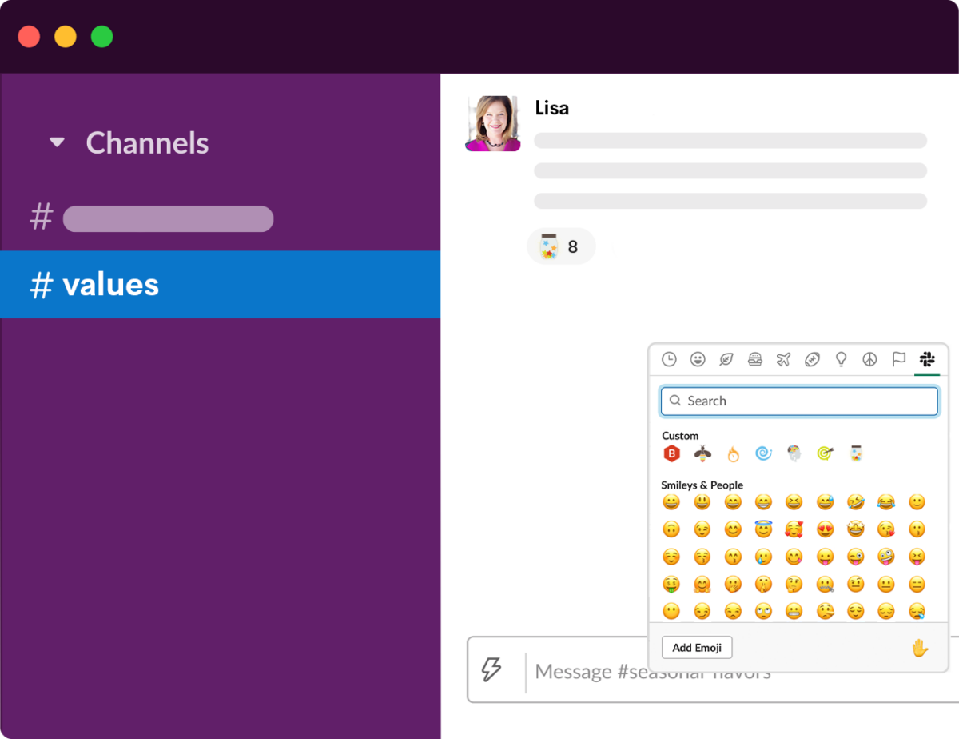The width and height of the screenshot is (959, 739).
Task: Click the emoji Search field
Action: 799,401
